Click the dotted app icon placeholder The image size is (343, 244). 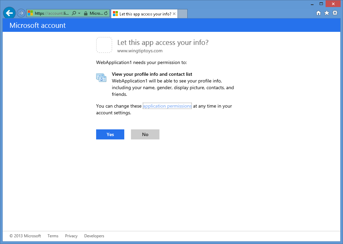(104, 45)
